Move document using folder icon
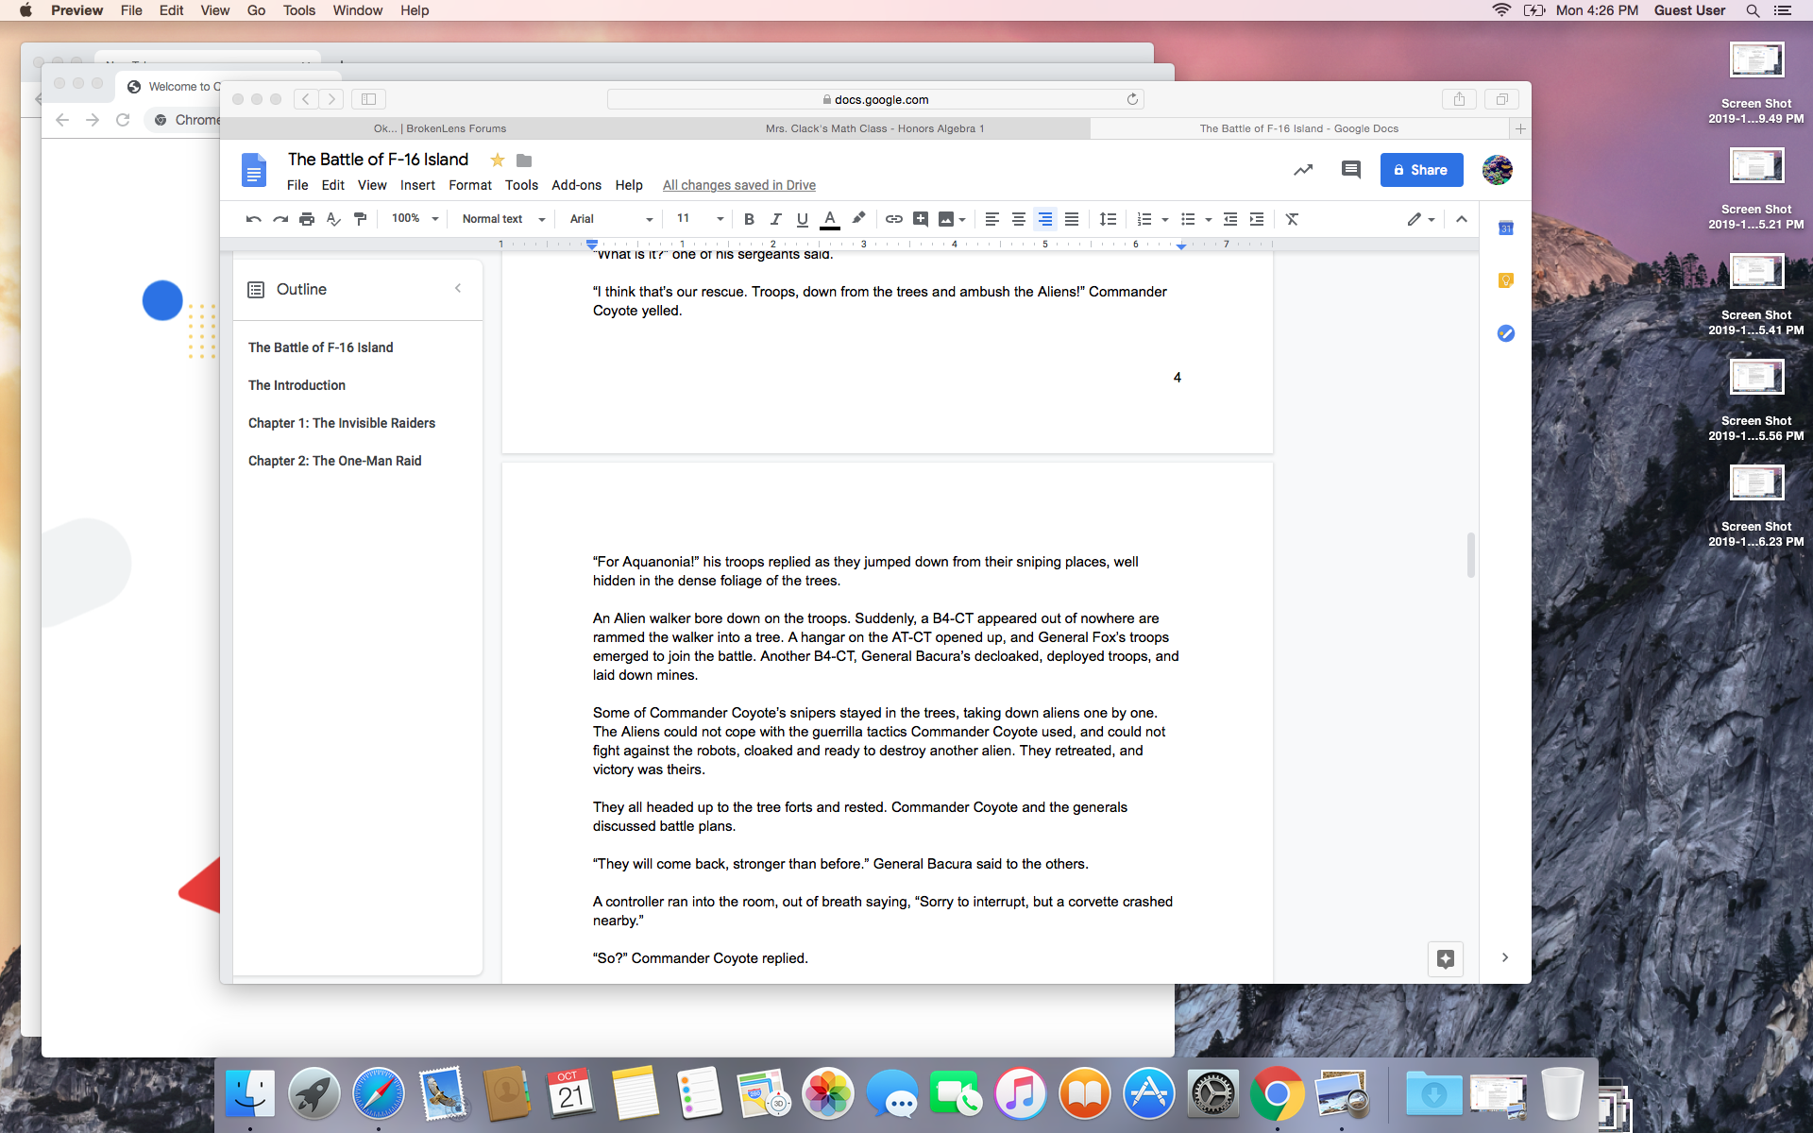 (x=524, y=161)
